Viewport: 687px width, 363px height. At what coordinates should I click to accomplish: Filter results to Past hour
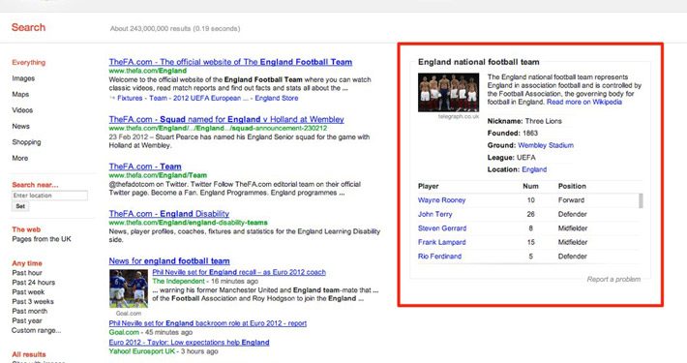[27, 273]
